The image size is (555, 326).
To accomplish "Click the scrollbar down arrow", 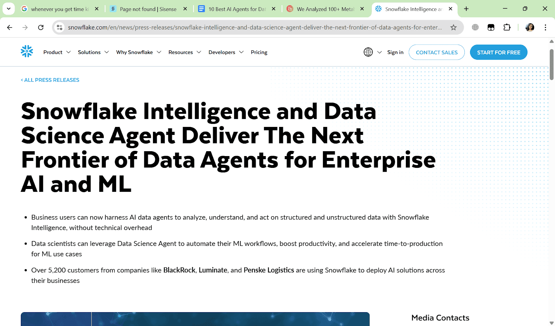I will point(552,323).
